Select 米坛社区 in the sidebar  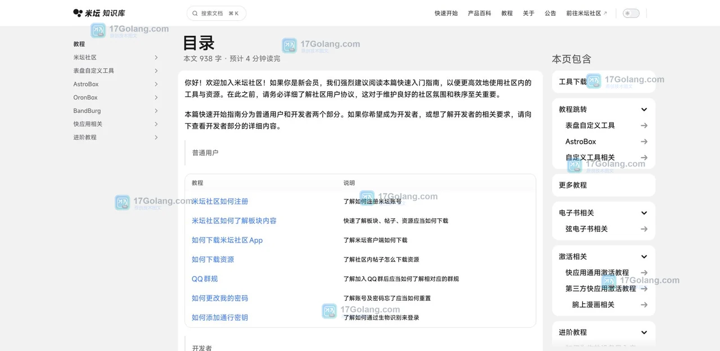85,57
